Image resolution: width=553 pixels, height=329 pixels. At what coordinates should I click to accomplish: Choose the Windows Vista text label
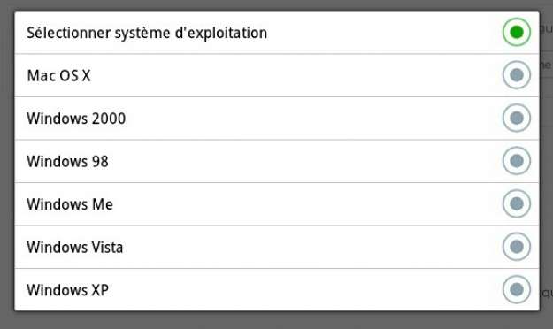[75, 247]
